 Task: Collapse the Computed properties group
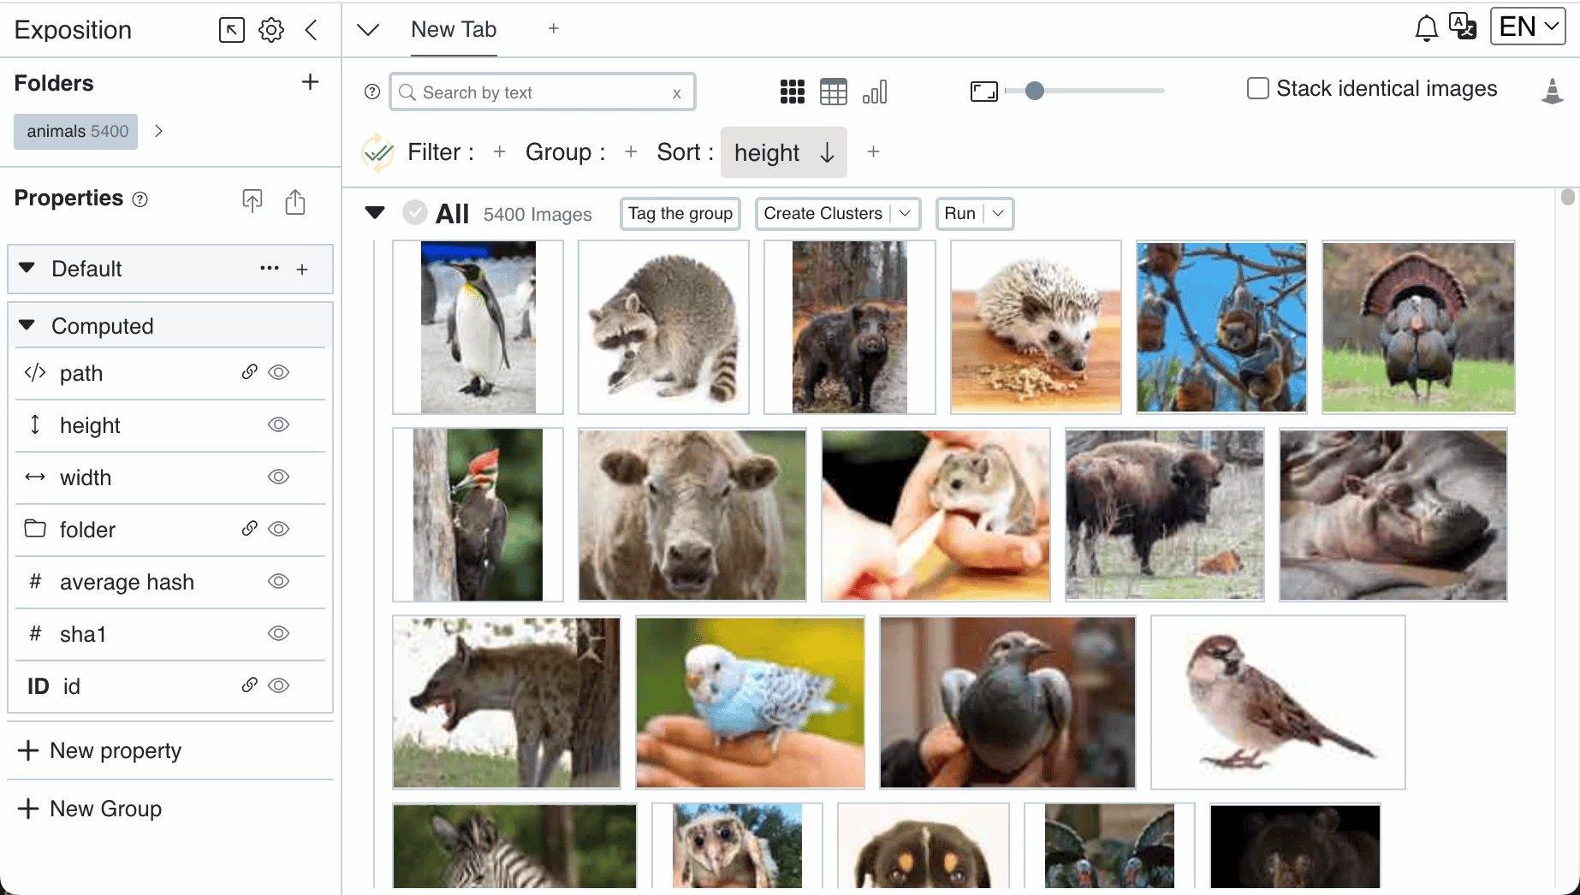coord(27,326)
